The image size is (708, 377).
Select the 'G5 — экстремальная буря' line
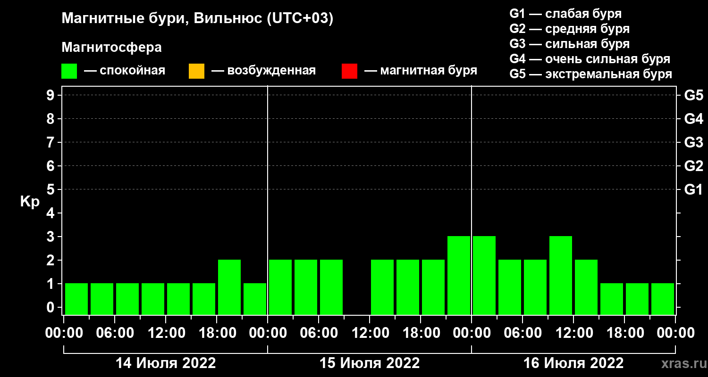(590, 74)
